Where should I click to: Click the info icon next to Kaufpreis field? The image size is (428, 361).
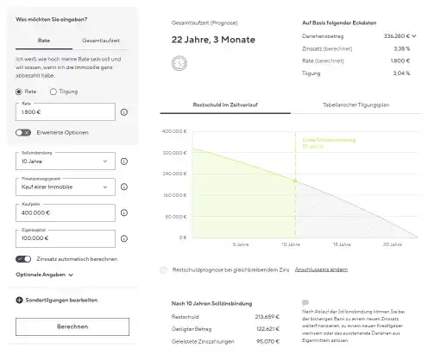(124, 212)
